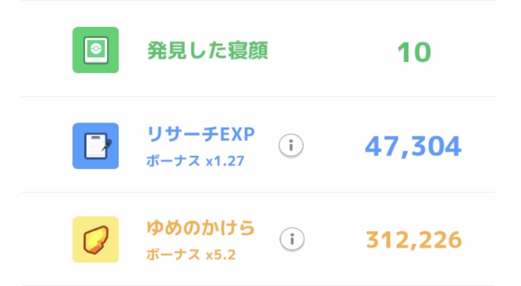Tap the yellow dream shard icon

(x=96, y=239)
